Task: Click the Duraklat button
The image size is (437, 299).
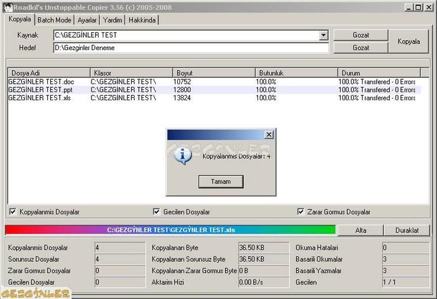Action: point(407,230)
